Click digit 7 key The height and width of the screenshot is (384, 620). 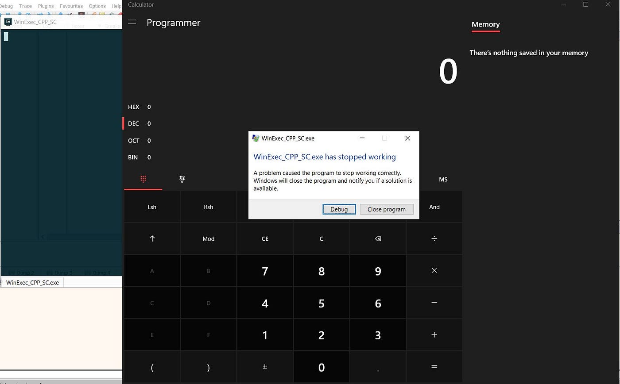click(265, 271)
